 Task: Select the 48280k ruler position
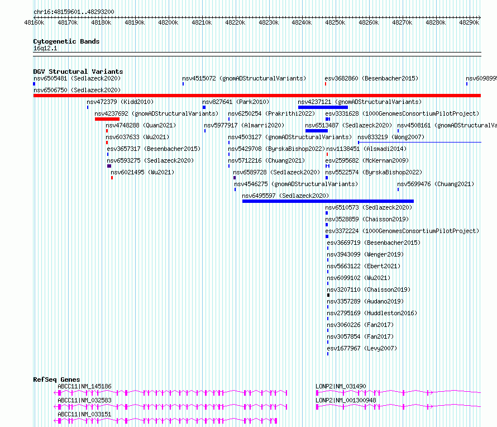(x=436, y=22)
